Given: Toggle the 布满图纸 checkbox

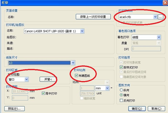Looking at the screenshot, I should coord(76,76).
